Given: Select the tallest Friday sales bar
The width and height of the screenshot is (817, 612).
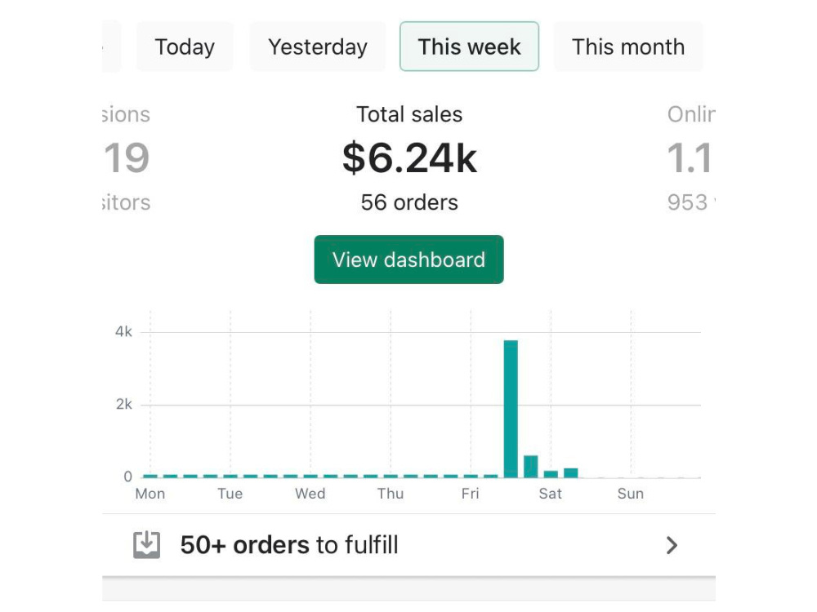Looking at the screenshot, I should click(x=511, y=409).
